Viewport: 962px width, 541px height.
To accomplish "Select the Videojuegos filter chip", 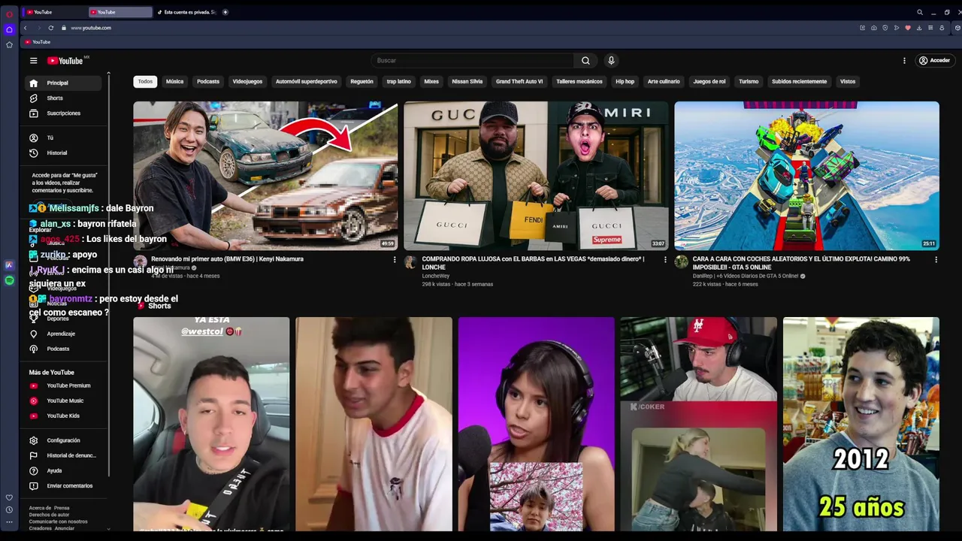I will 247,82.
